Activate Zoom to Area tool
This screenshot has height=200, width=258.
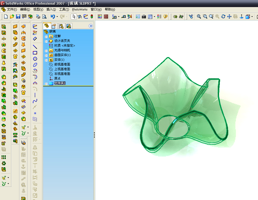(x=205, y=16)
